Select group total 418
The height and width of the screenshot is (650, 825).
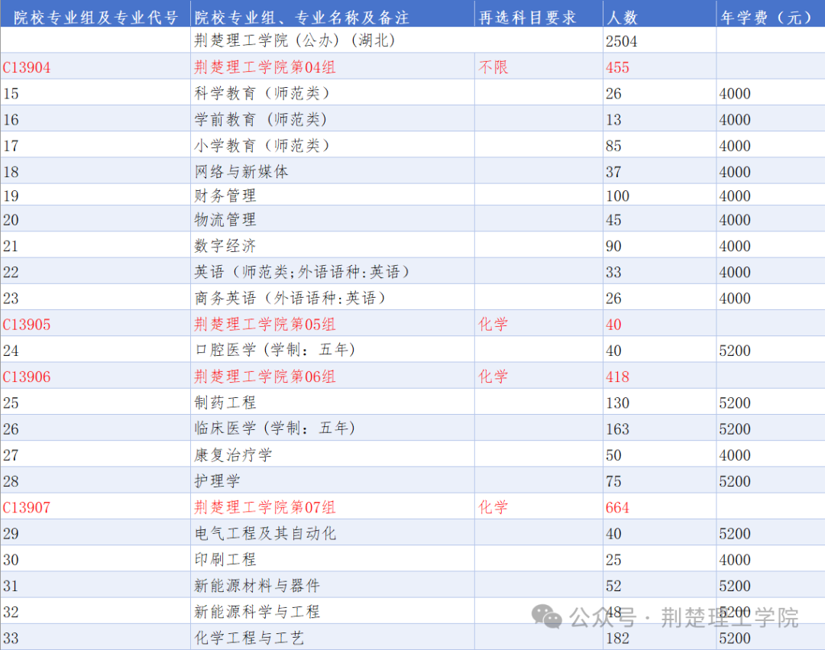point(617,377)
